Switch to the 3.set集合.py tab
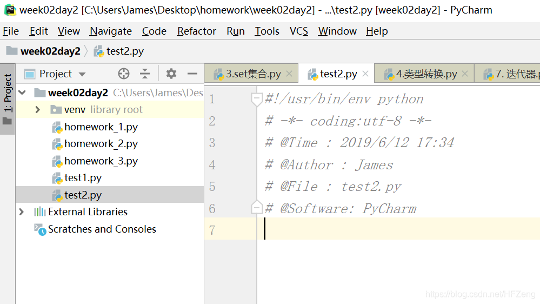540x304 pixels. click(x=251, y=74)
